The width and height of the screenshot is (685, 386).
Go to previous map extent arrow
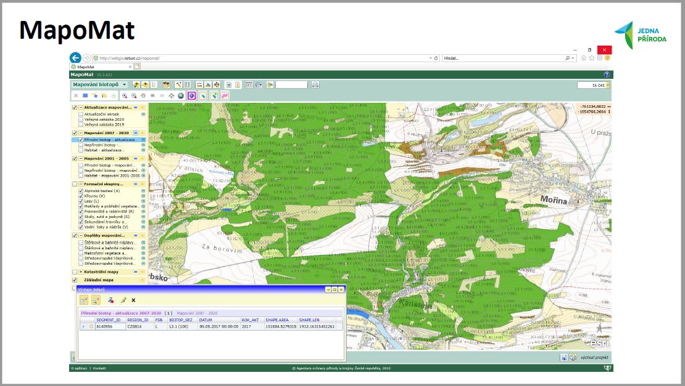(152, 96)
